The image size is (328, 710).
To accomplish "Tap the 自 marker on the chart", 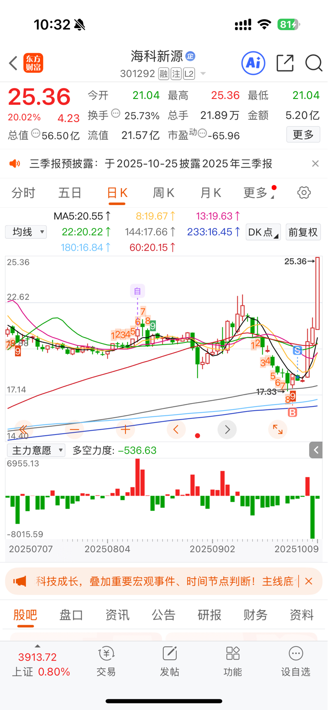I will pyautogui.click(x=137, y=291).
